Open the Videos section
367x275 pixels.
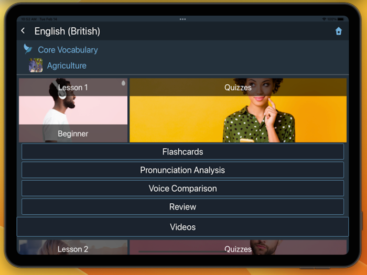[x=182, y=227]
